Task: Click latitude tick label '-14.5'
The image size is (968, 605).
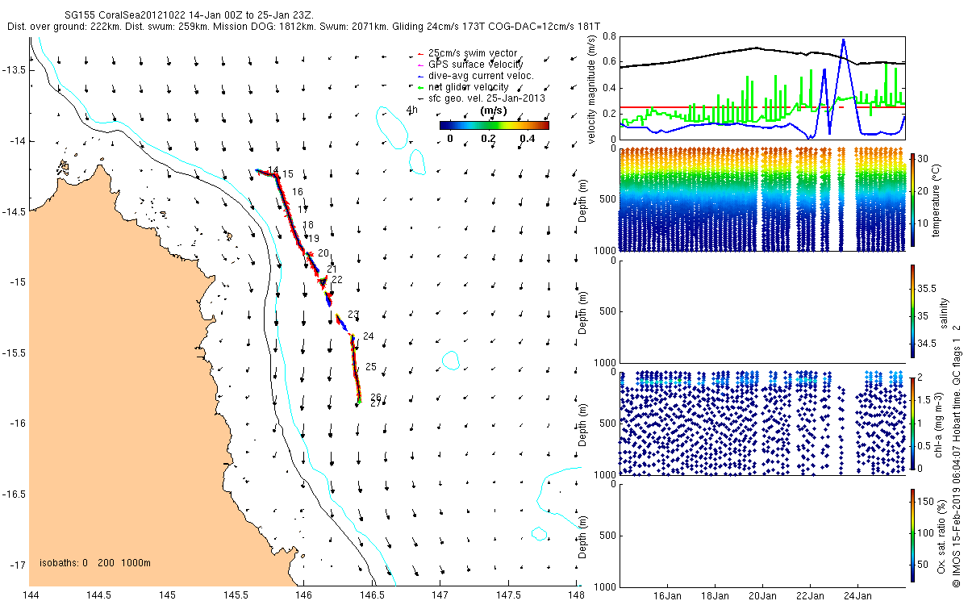Action: tap(14, 211)
